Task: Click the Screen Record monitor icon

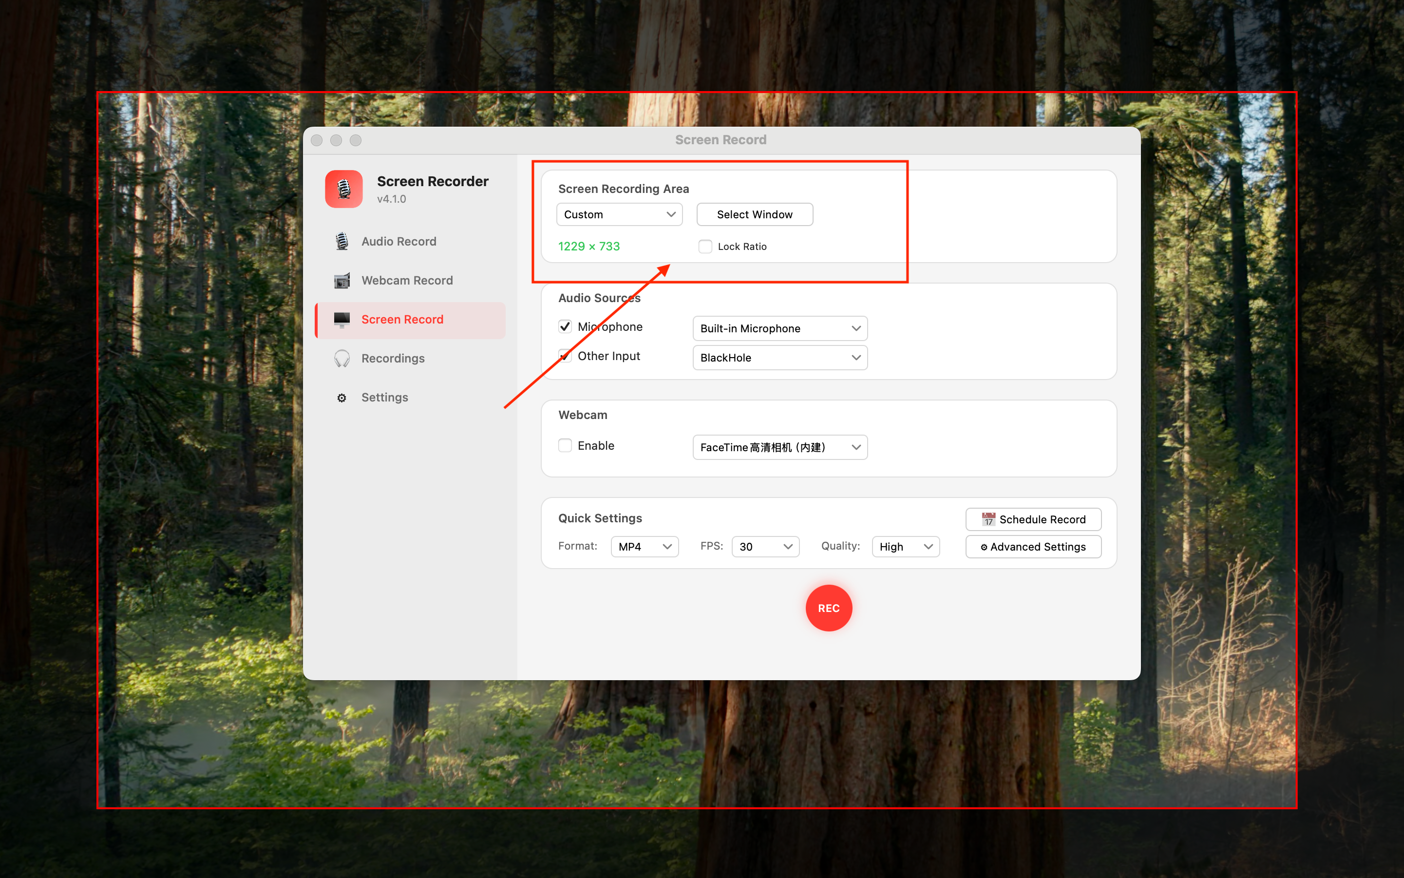Action: click(x=342, y=319)
